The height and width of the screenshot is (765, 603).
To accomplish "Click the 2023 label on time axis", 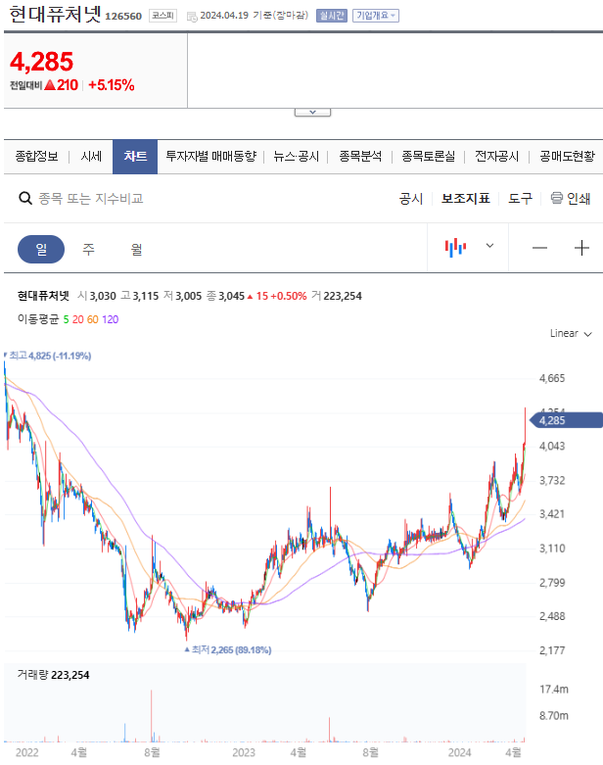I will coord(244,752).
